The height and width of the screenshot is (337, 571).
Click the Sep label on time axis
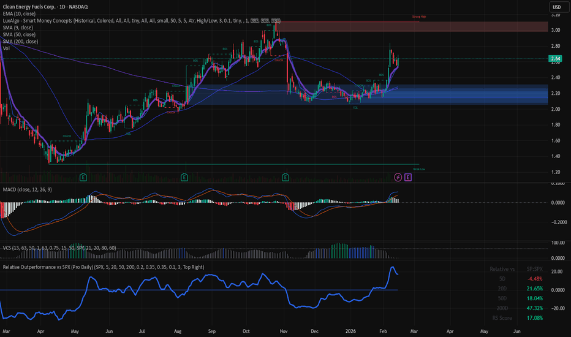pos(211,331)
